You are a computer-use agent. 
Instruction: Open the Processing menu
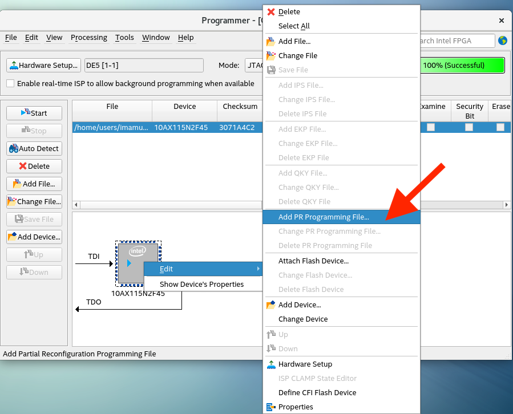click(89, 38)
